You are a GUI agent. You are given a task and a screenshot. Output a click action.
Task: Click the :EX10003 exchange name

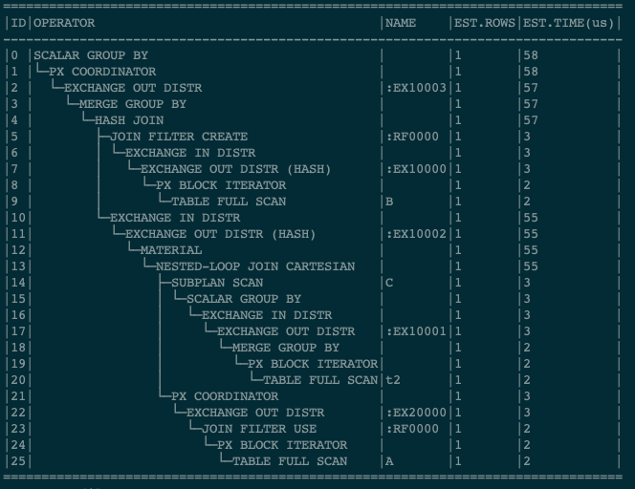pyautogui.click(x=416, y=88)
